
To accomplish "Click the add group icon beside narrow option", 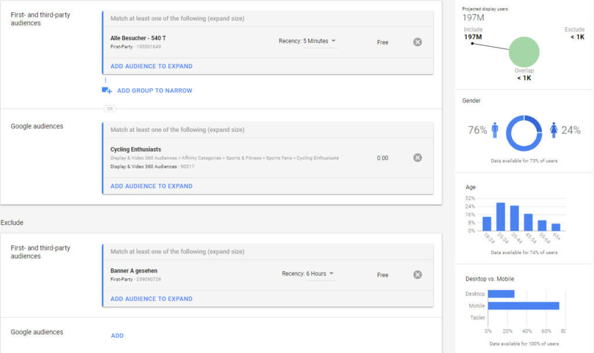I will point(107,90).
